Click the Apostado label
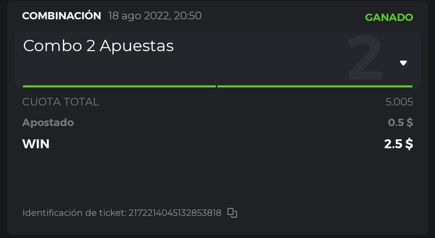This screenshot has height=238, width=435. click(48, 122)
